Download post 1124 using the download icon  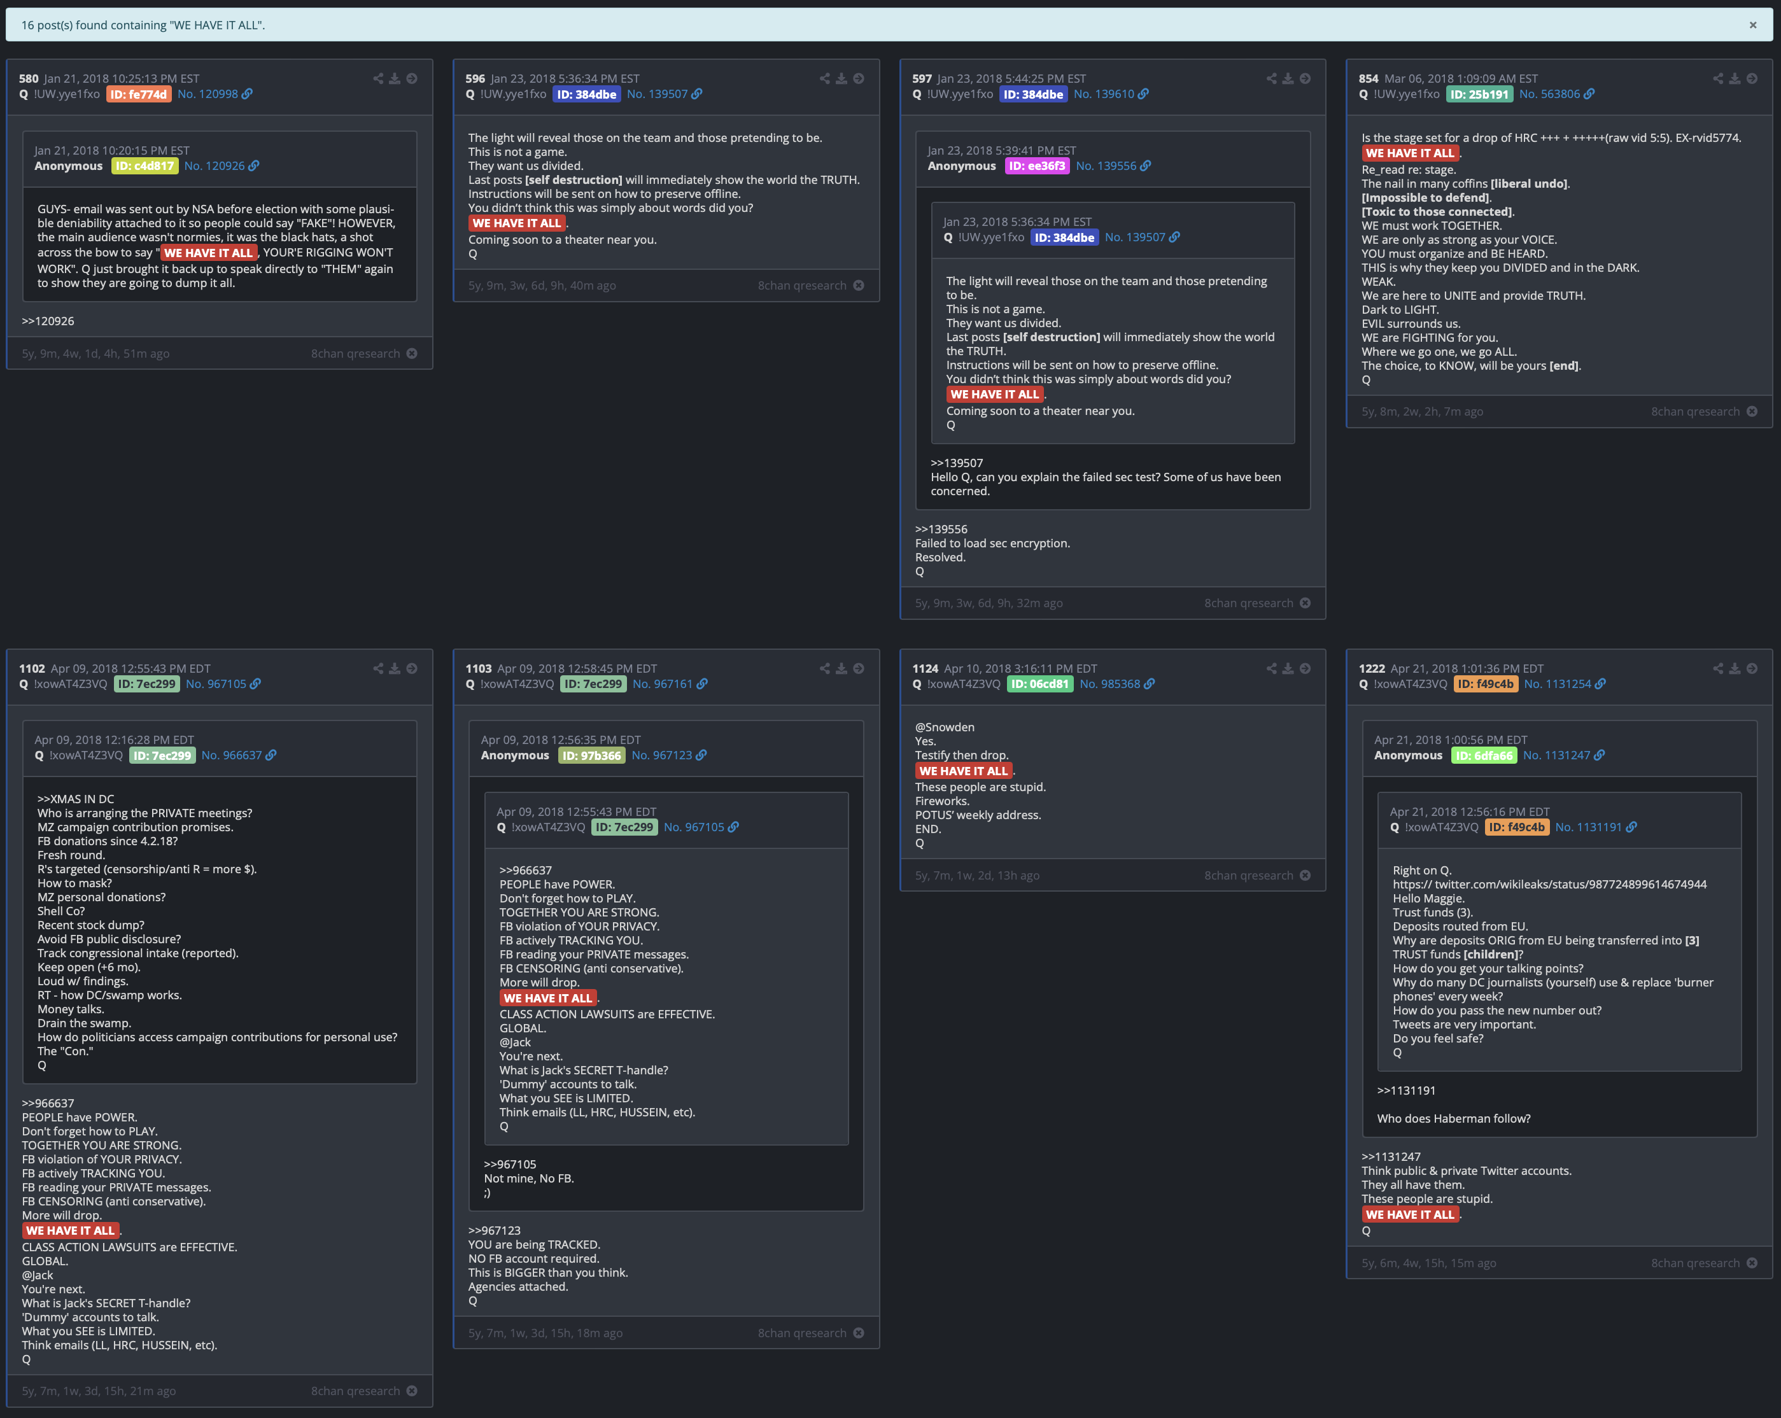coord(1288,668)
